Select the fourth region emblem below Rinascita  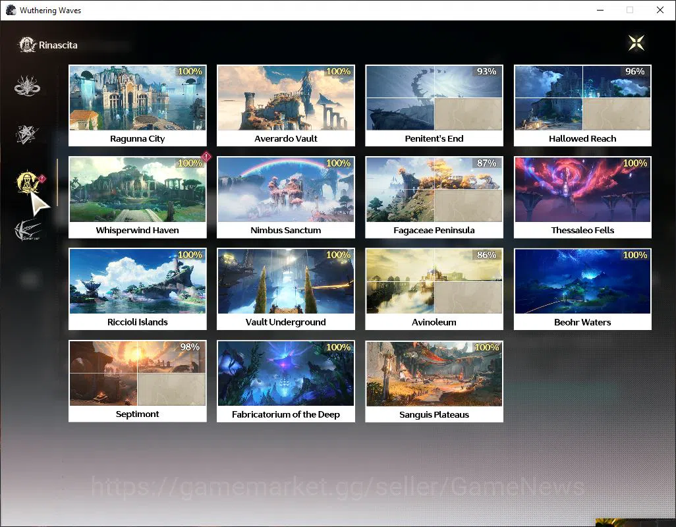(x=28, y=230)
